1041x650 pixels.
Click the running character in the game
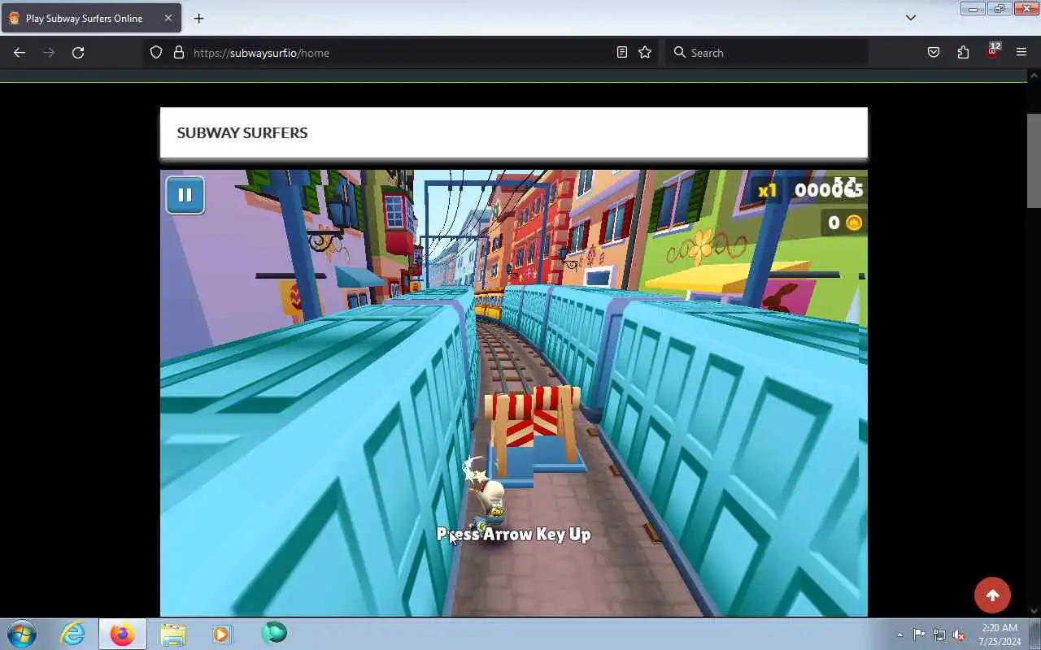[489, 504]
